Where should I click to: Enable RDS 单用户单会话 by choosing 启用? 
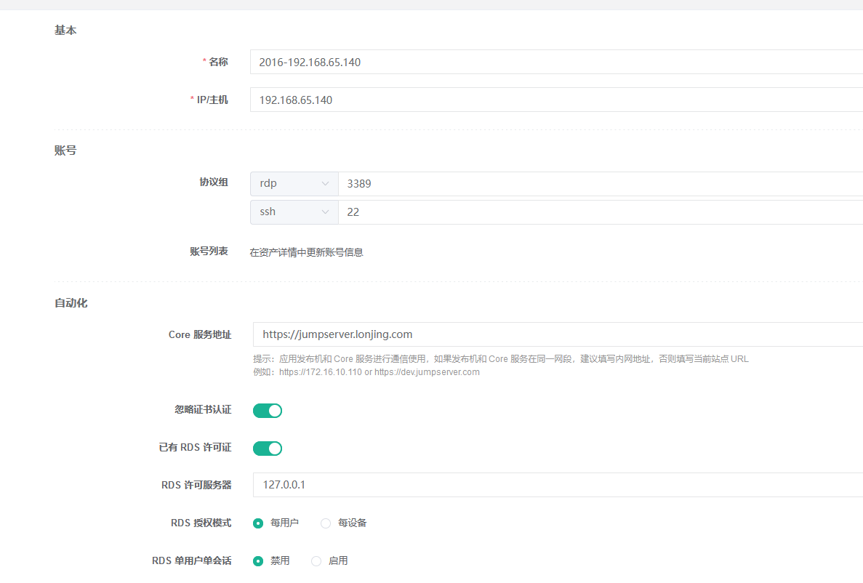(316, 560)
